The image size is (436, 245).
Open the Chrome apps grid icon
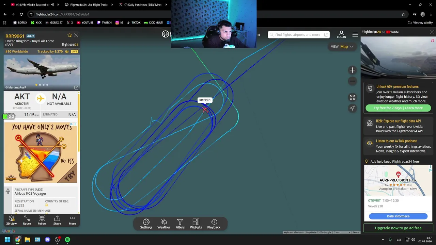pyautogui.click(x=4, y=22)
